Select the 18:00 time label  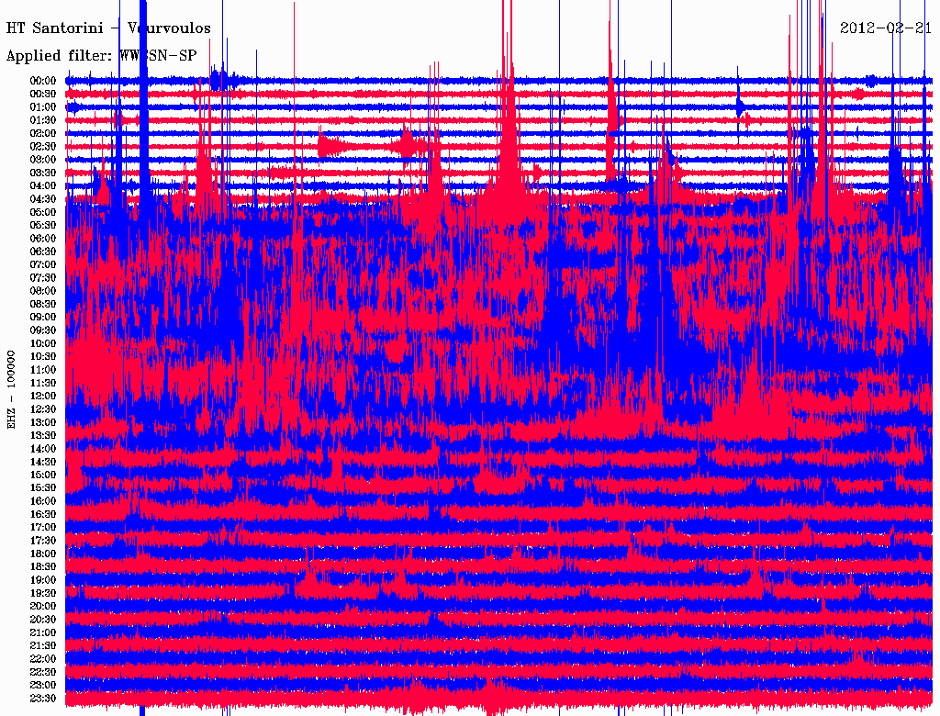coord(43,554)
